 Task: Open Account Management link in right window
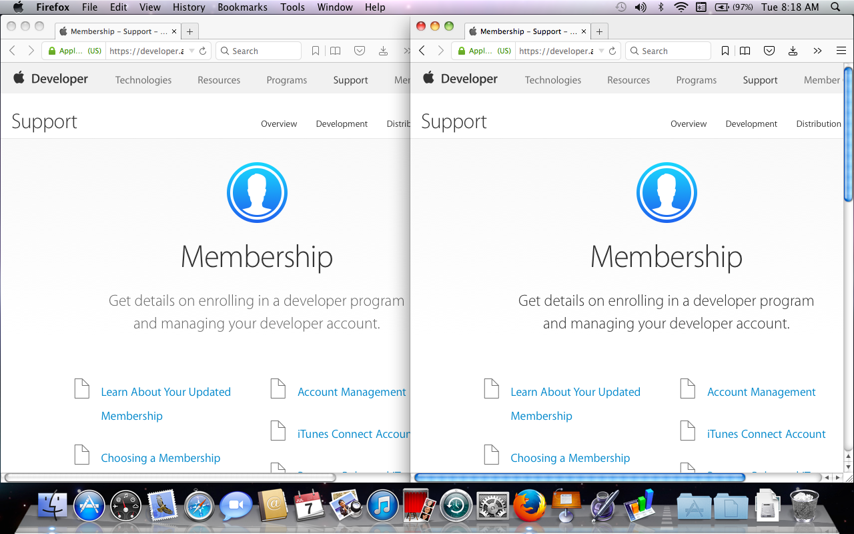761,392
